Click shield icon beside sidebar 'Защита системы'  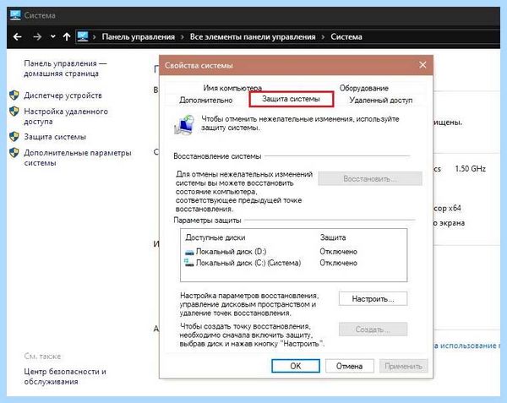click(x=14, y=137)
